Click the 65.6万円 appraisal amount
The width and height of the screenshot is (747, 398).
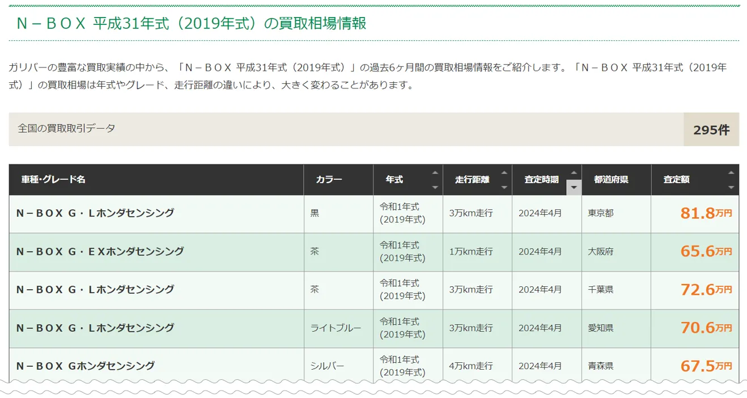[706, 251]
